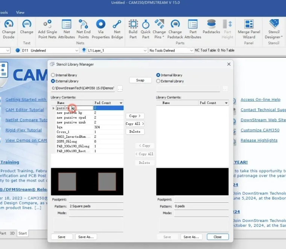Open the Padstacks tool in ribbon
The image size is (286, 249).
pyautogui.click(x=211, y=24)
